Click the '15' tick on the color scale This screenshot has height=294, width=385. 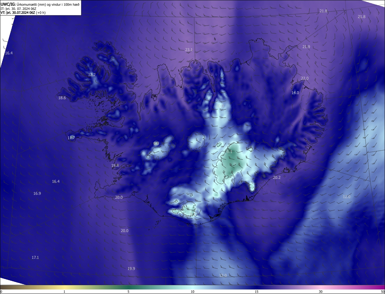[257, 292]
